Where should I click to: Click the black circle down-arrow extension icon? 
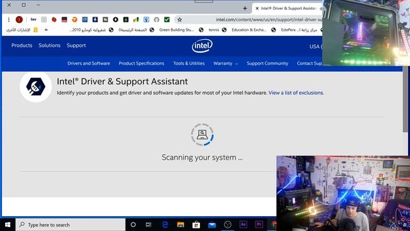point(115,19)
